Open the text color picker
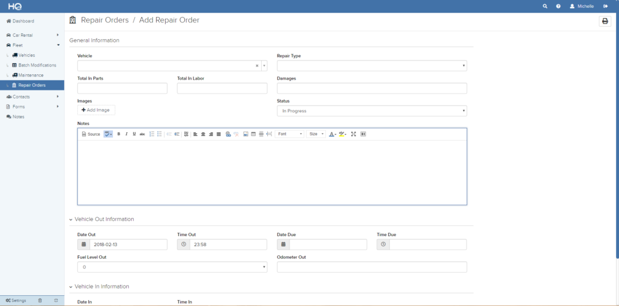Screen dimensions: 619x306 coord(333,134)
